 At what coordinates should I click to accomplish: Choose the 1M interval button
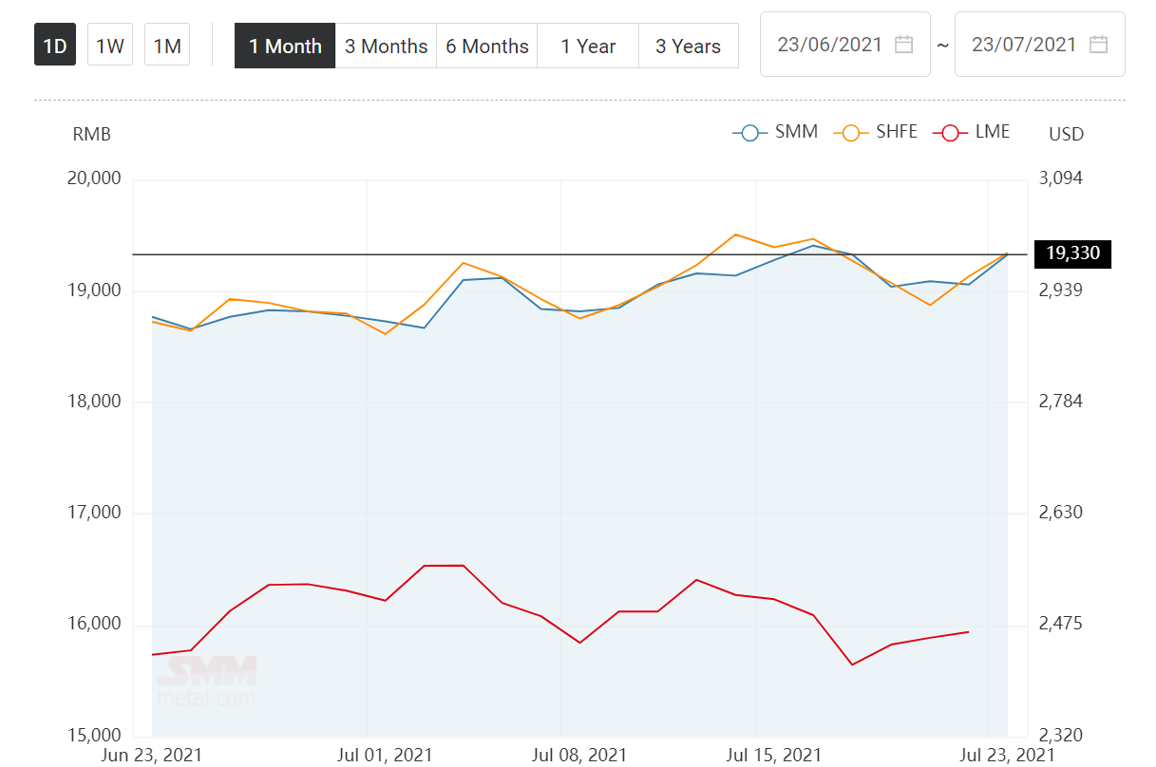[167, 46]
